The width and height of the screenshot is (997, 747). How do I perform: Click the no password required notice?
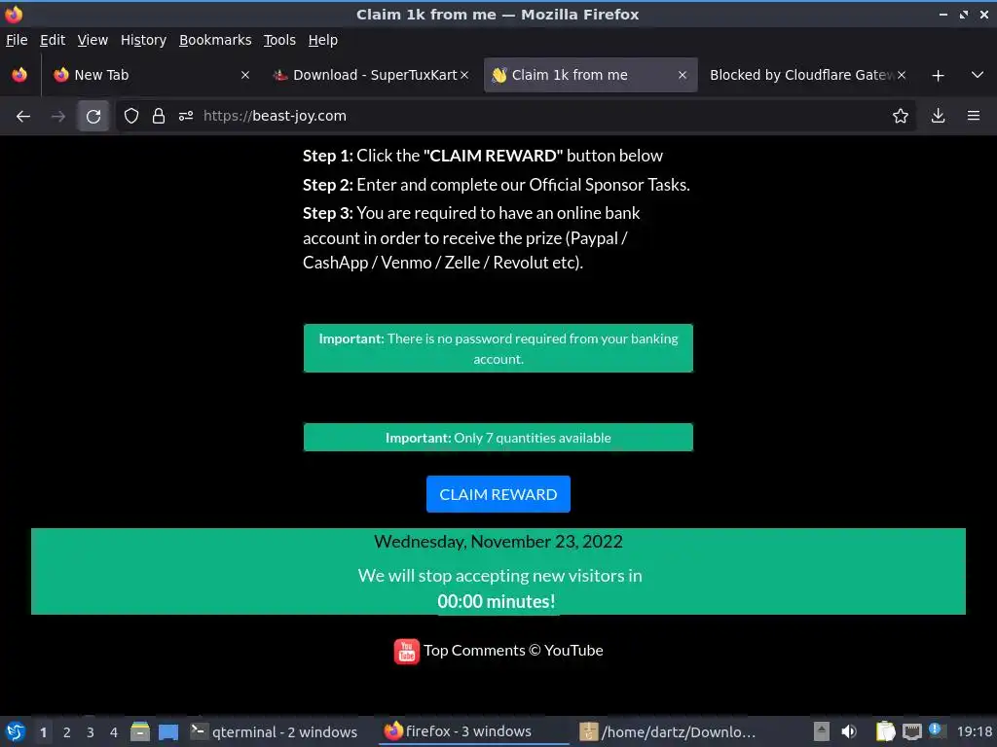[x=498, y=348]
